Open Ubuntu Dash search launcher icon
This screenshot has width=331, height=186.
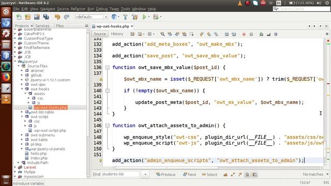tap(6, 12)
